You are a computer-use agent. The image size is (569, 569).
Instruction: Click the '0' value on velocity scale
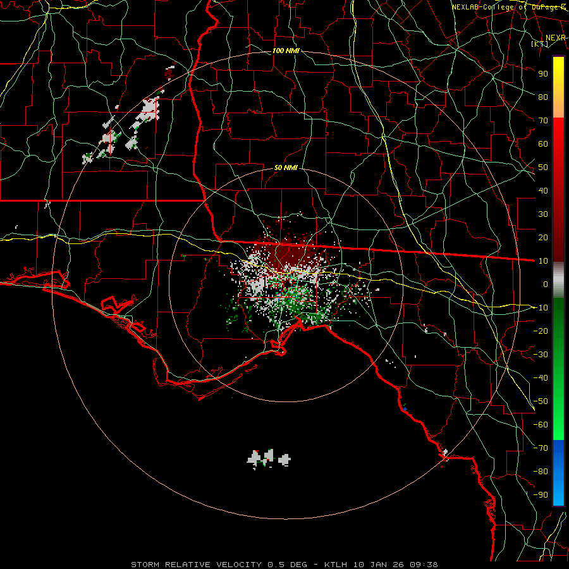pos(546,284)
